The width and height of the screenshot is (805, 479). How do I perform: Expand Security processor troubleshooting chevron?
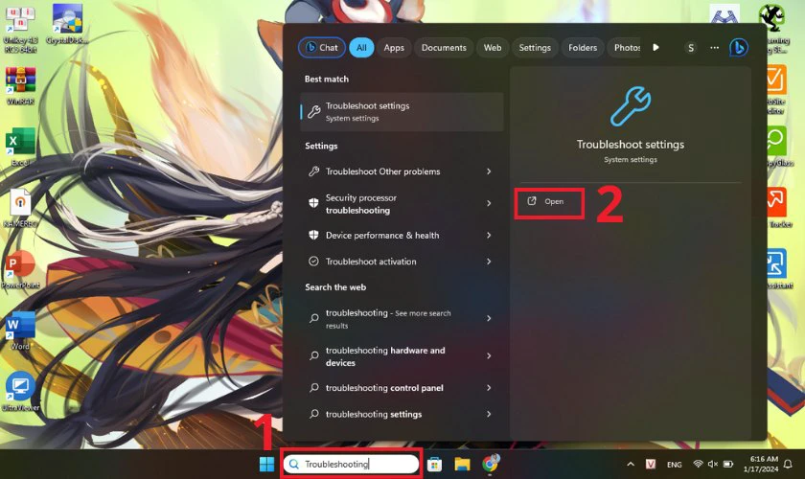(489, 204)
